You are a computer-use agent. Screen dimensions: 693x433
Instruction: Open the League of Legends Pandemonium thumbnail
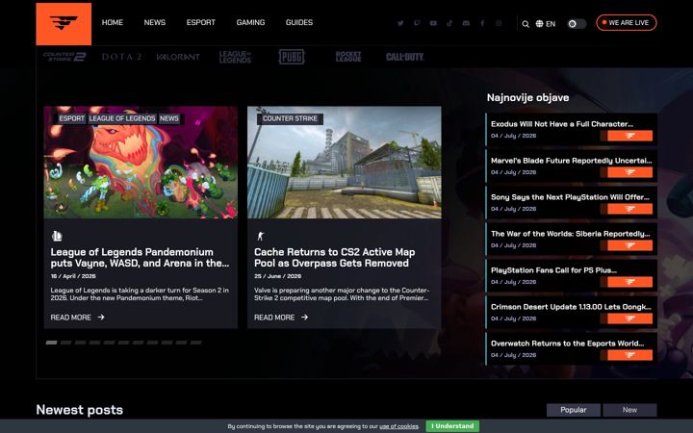(x=141, y=163)
